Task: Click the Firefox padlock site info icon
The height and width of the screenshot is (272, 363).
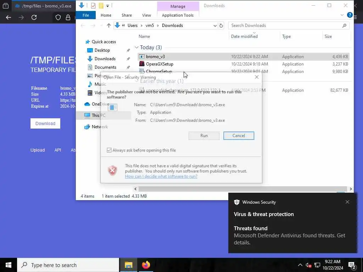Action: point(68,17)
